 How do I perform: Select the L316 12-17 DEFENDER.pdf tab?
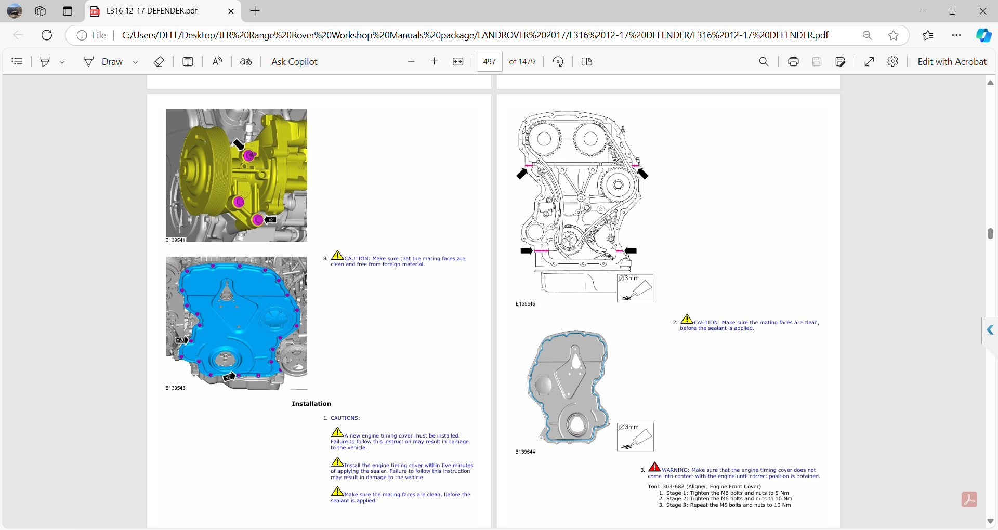click(152, 11)
